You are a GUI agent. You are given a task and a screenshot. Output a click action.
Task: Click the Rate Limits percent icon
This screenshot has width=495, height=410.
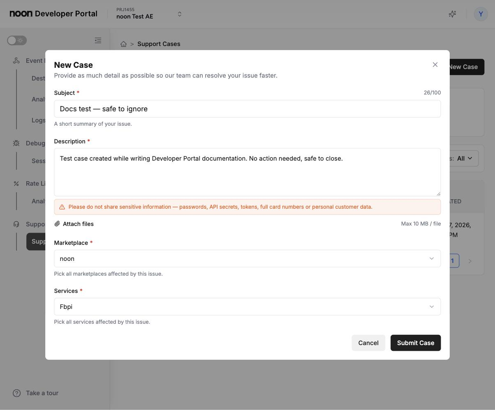16,184
